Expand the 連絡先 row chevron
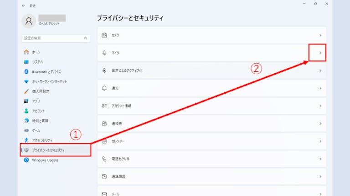350x196 pixels. (320, 123)
